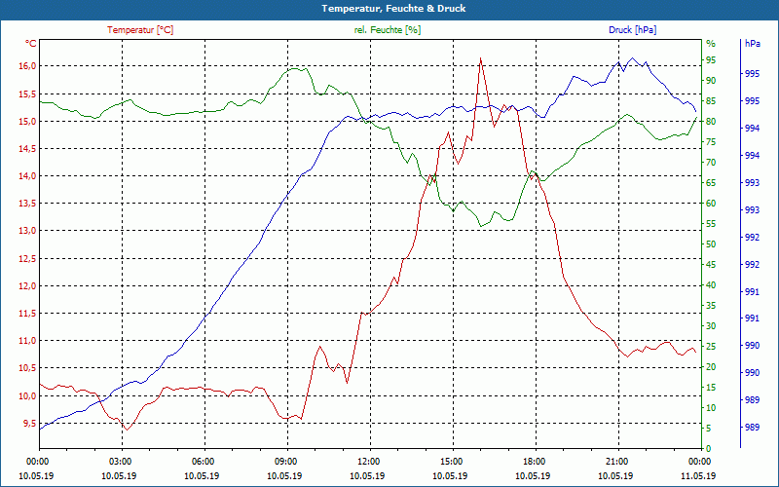Click the '14,0' temperature axis value
779x487 pixels.
tap(28, 176)
